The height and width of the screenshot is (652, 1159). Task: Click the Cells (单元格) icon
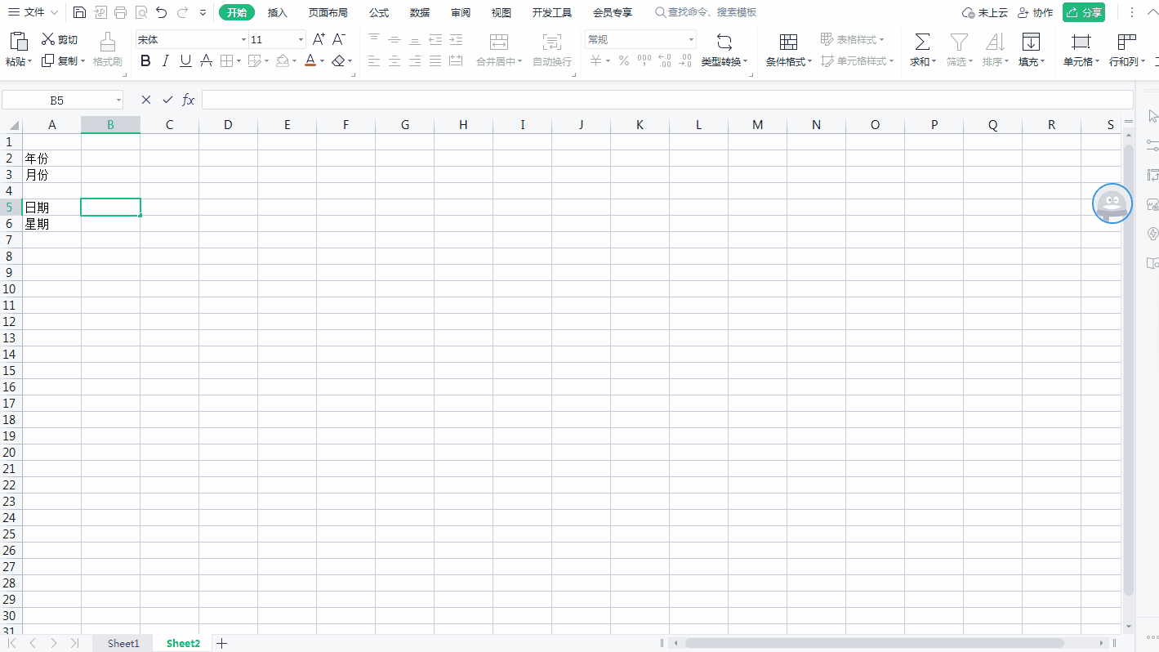1081,42
